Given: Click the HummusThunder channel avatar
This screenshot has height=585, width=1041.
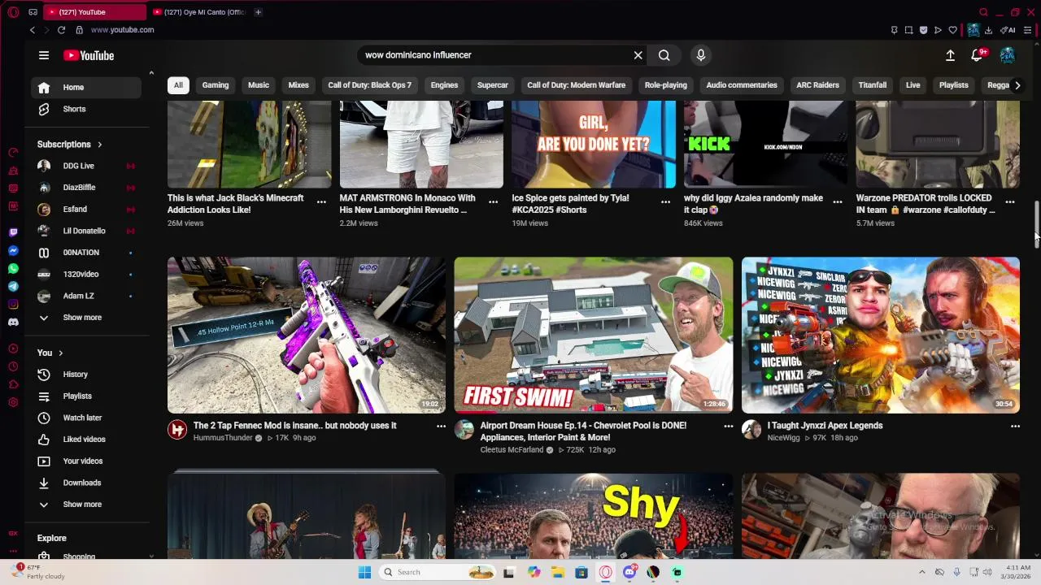Looking at the screenshot, I should [x=177, y=429].
